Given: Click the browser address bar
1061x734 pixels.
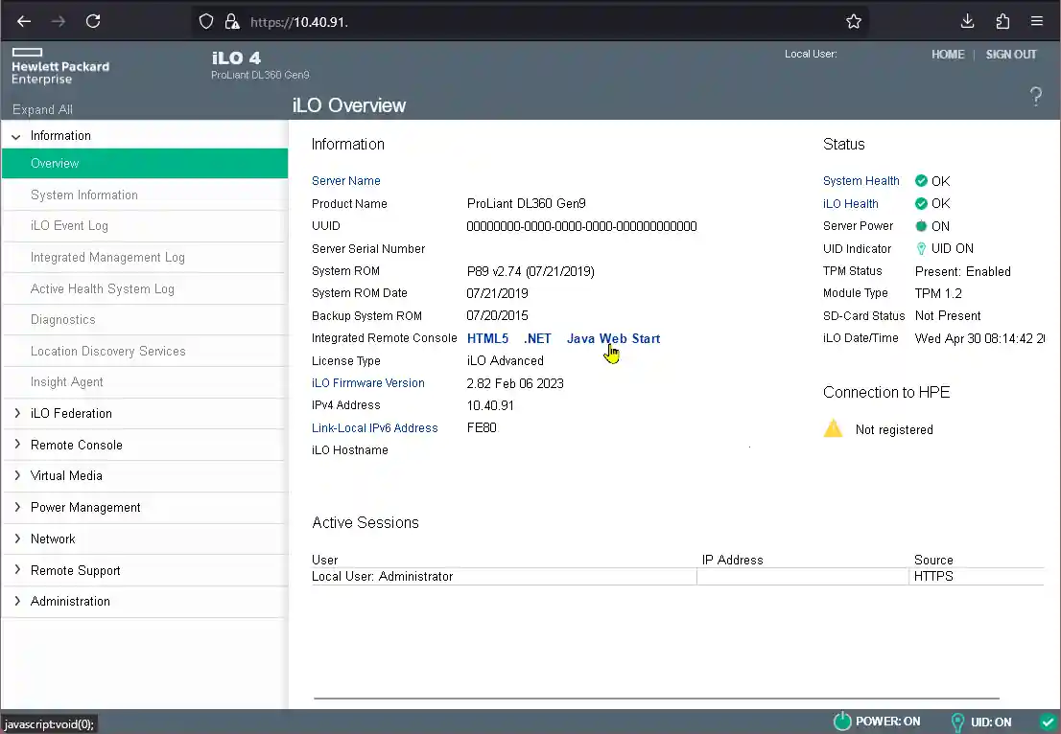Looking at the screenshot, I should [x=528, y=22].
